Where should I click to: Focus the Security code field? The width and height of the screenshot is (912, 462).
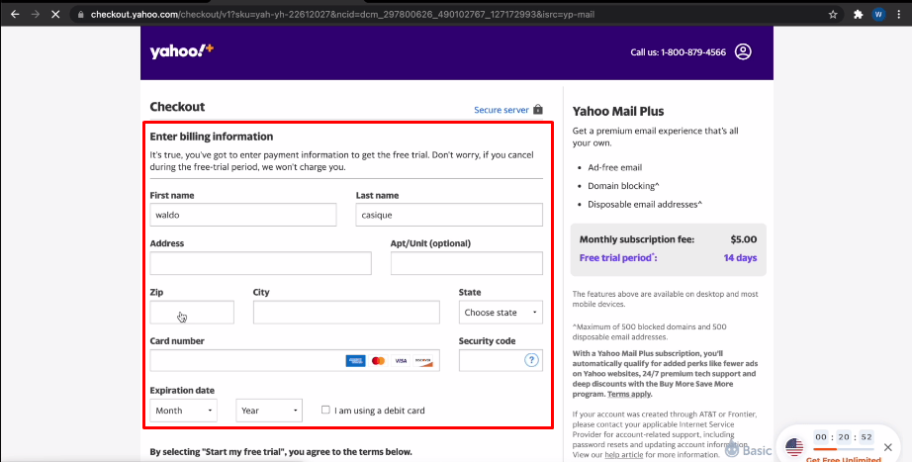[501, 360]
